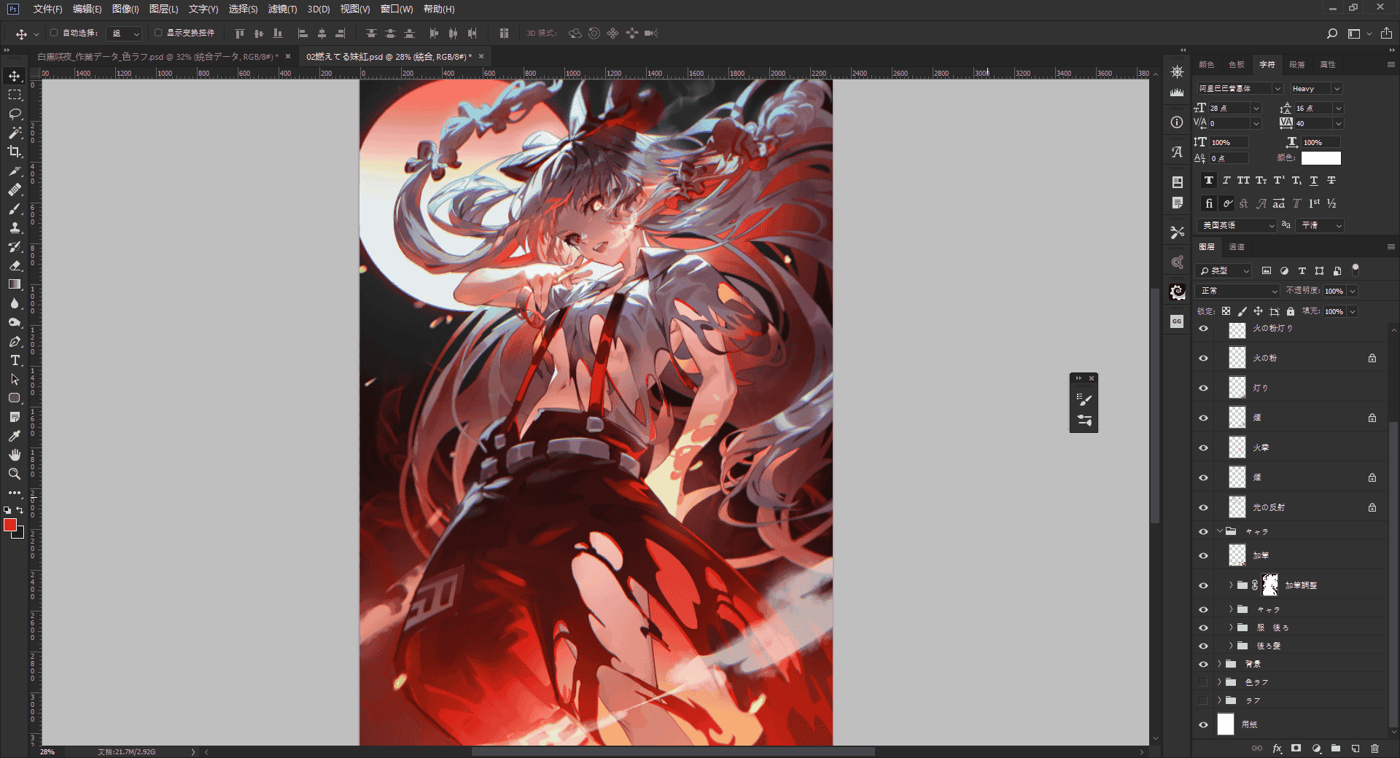Viewport: 1400px width, 758px height.
Task: Open the language 美国英语 dropdown
Action: 1237,226
